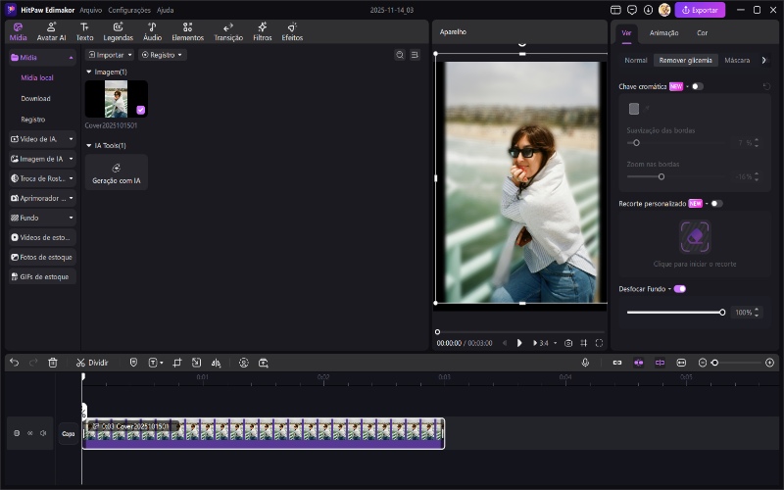This screenshot has width=784, height=490.
Task: Open the Ajuda menu
Action: (165, 10)
